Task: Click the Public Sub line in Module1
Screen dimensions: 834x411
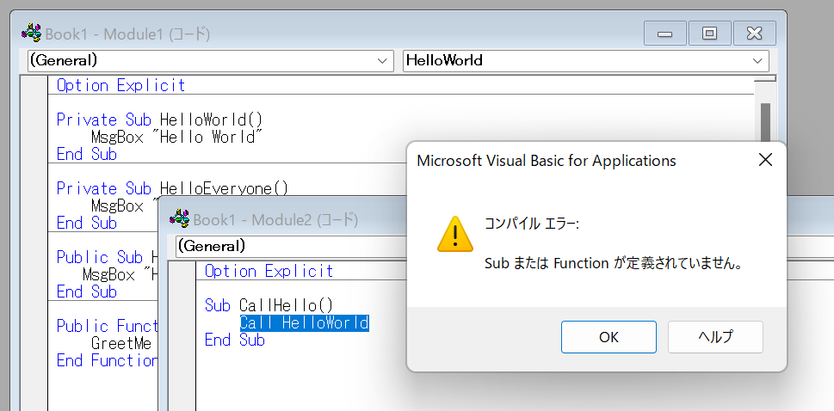Action: click(107, 257)
